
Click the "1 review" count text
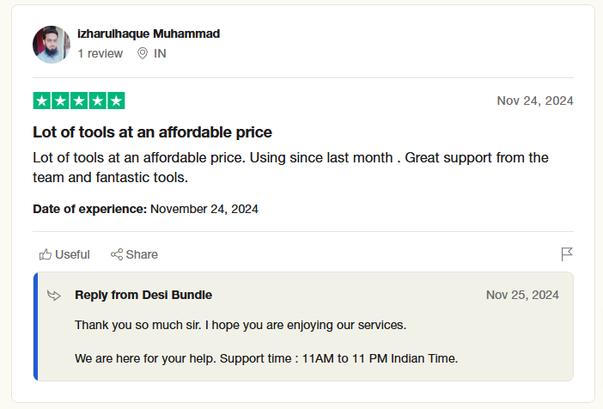point(100,53)
